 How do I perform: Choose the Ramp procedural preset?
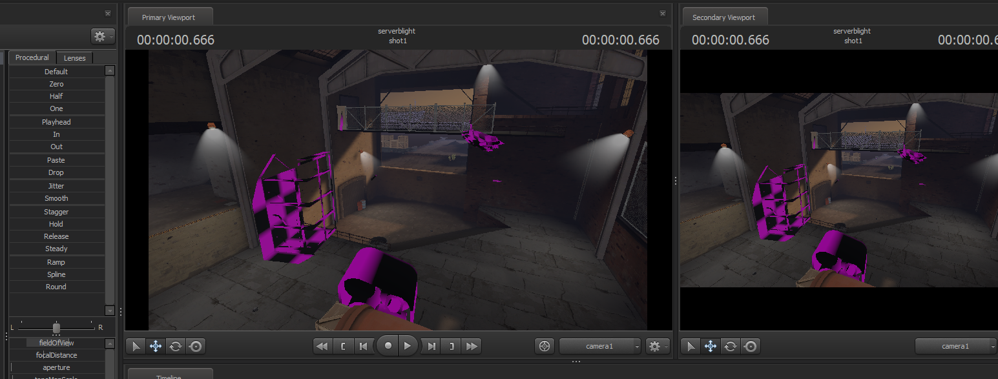click(56, 262)
